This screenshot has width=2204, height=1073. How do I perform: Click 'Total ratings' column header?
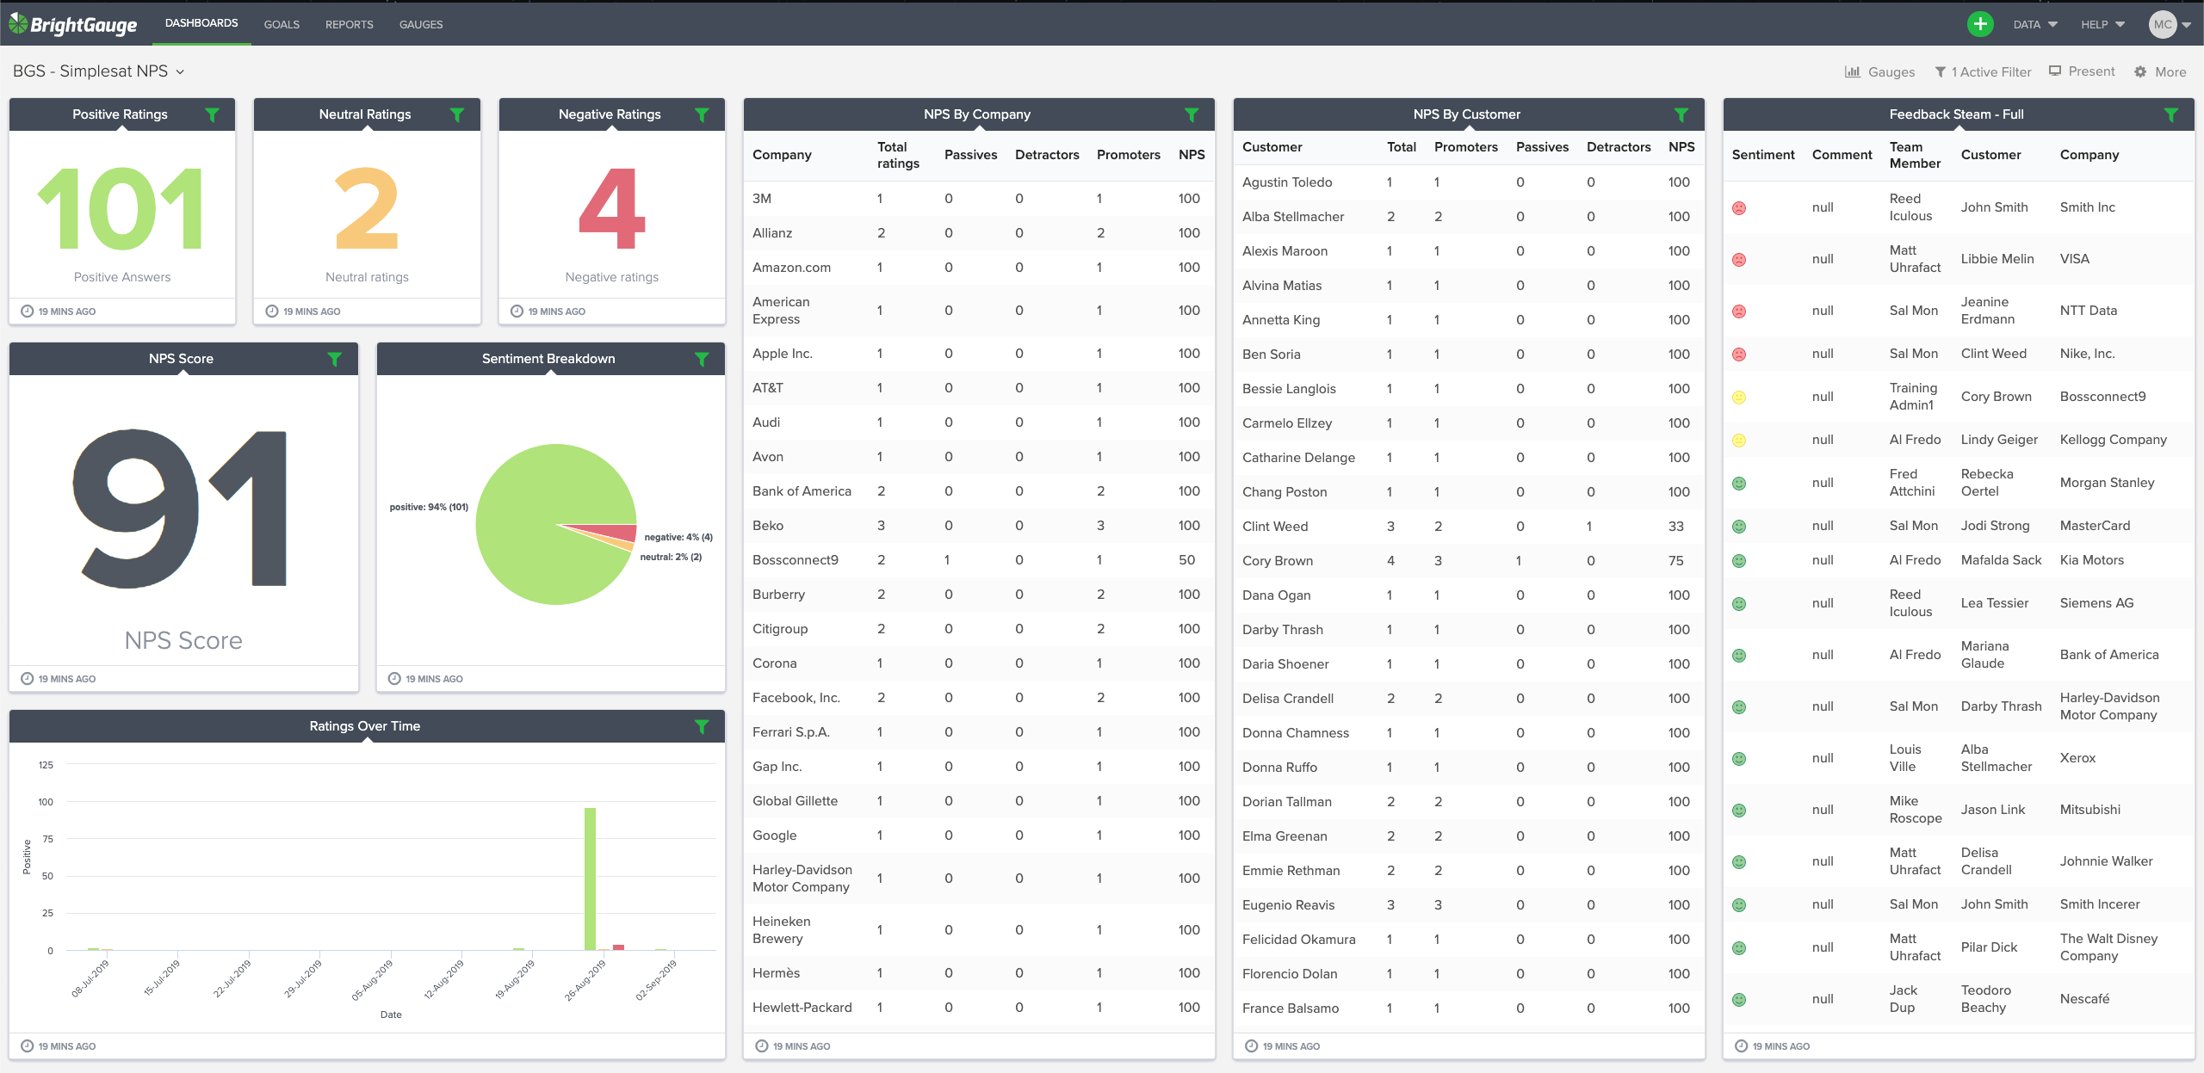tap(898, 155)
